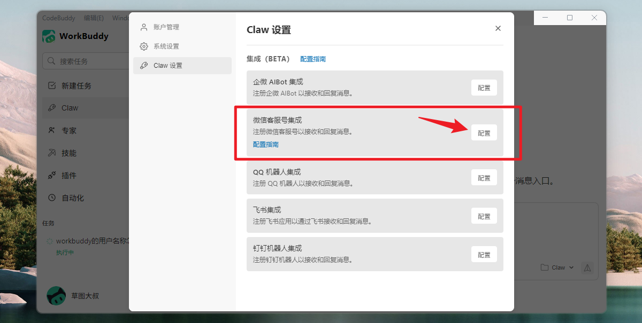642x323 pixels.
Task: Configure 钉钉机器人集成
Action: coord(484,255)
